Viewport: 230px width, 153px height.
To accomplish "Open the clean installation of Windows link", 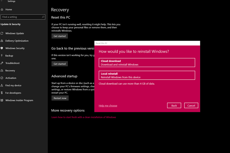I will (x=84, y=117).
